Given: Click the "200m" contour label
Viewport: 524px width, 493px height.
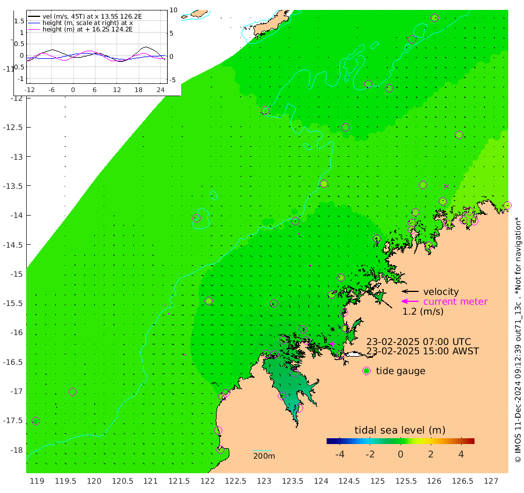Looking at the screenshot, I should coord(264,456).
